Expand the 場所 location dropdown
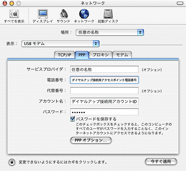The image size is (186, 171). (x=110, y=32)
